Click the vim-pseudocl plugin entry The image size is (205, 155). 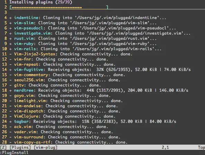pyautogui.click(x=29, y=28)
